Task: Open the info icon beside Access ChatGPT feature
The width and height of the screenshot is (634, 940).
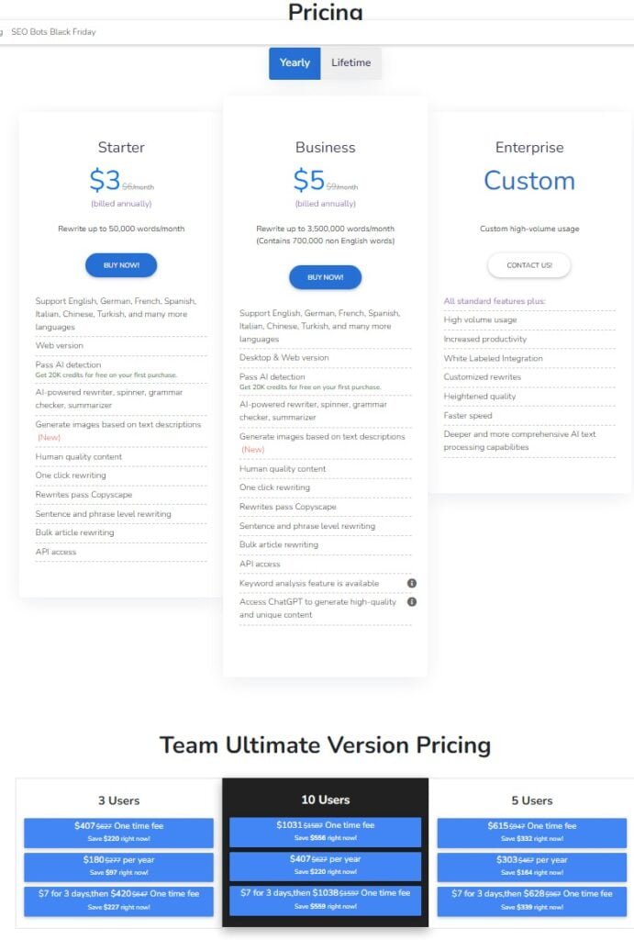Action: tap(412, 602)
